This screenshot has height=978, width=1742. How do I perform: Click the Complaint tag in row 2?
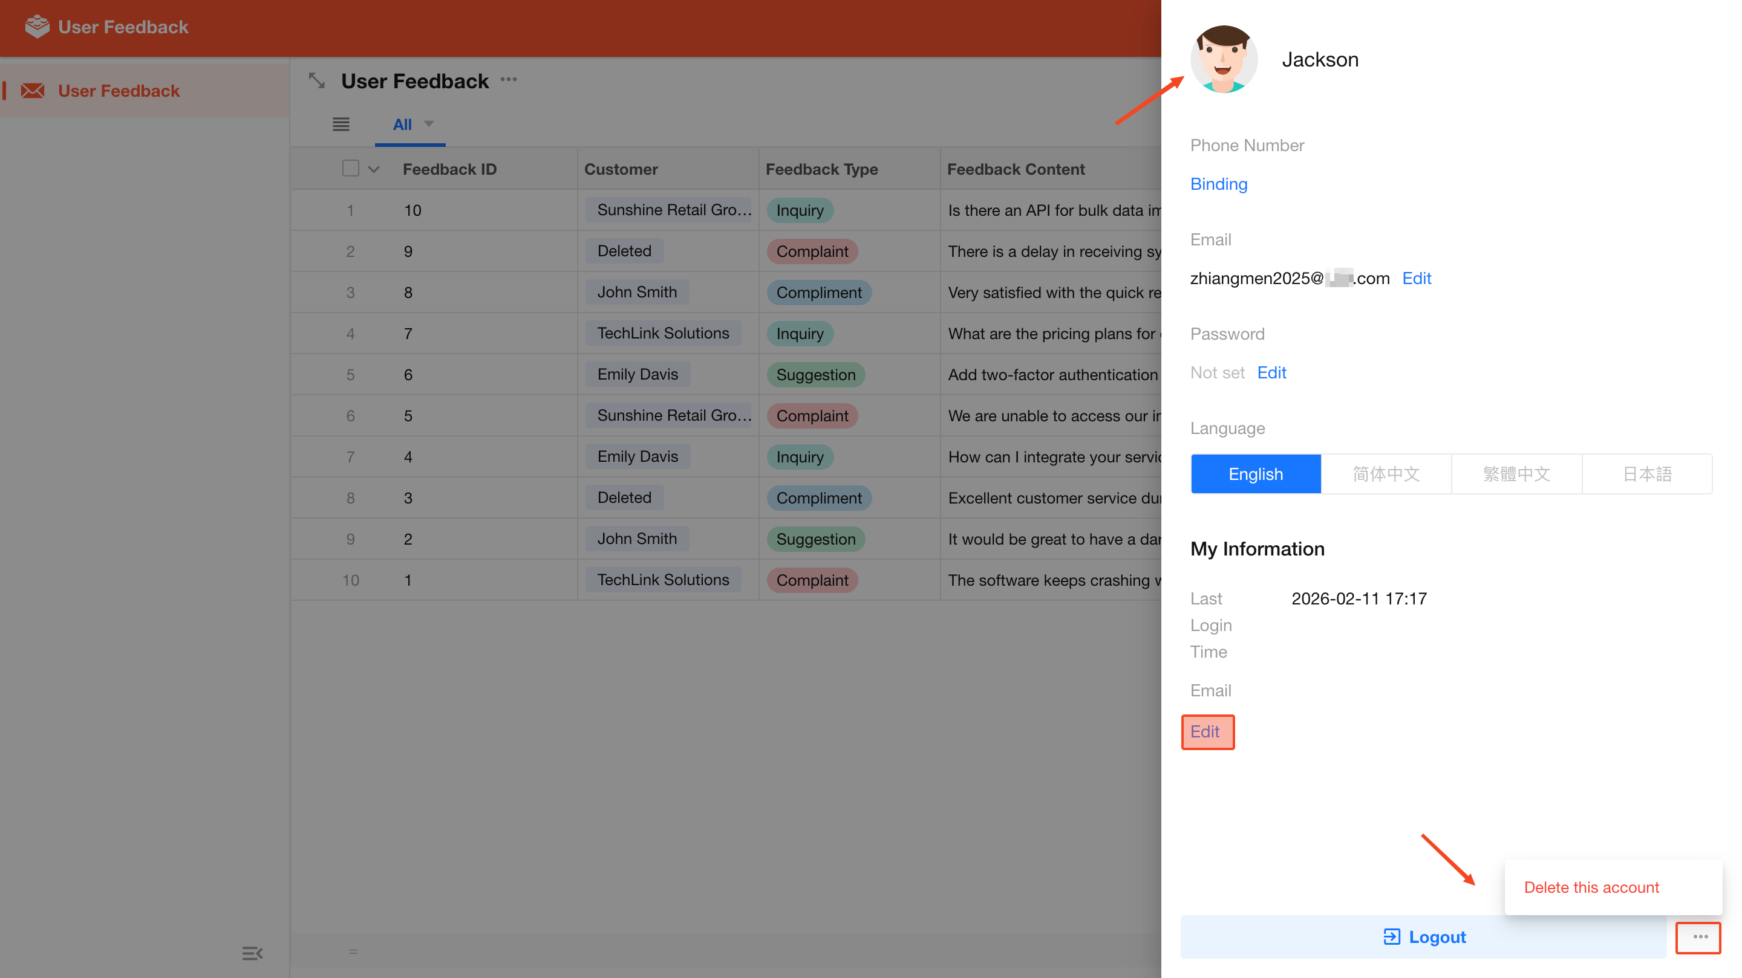click(812, 251)
